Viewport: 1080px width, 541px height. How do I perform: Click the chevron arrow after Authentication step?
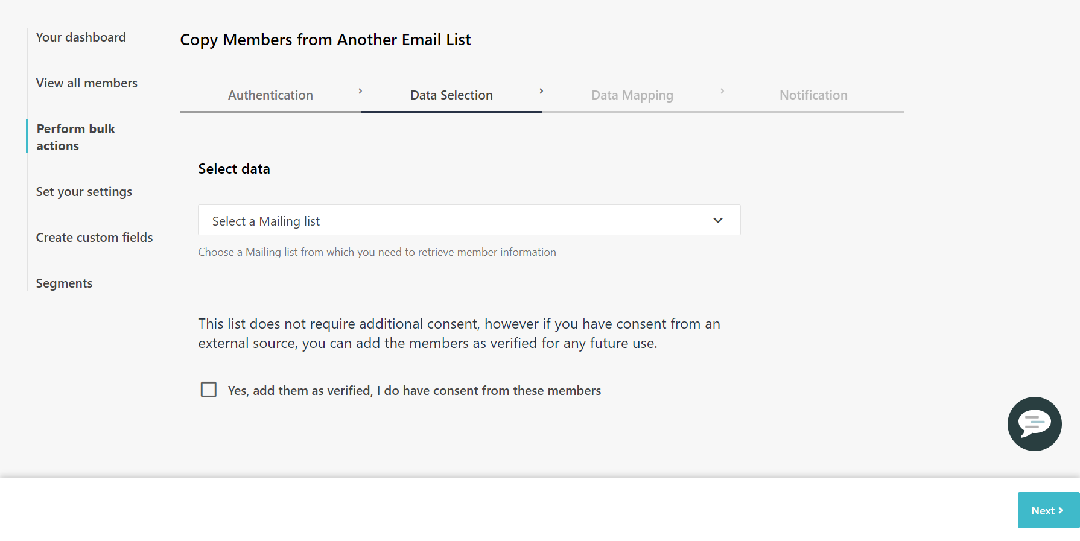360,91
